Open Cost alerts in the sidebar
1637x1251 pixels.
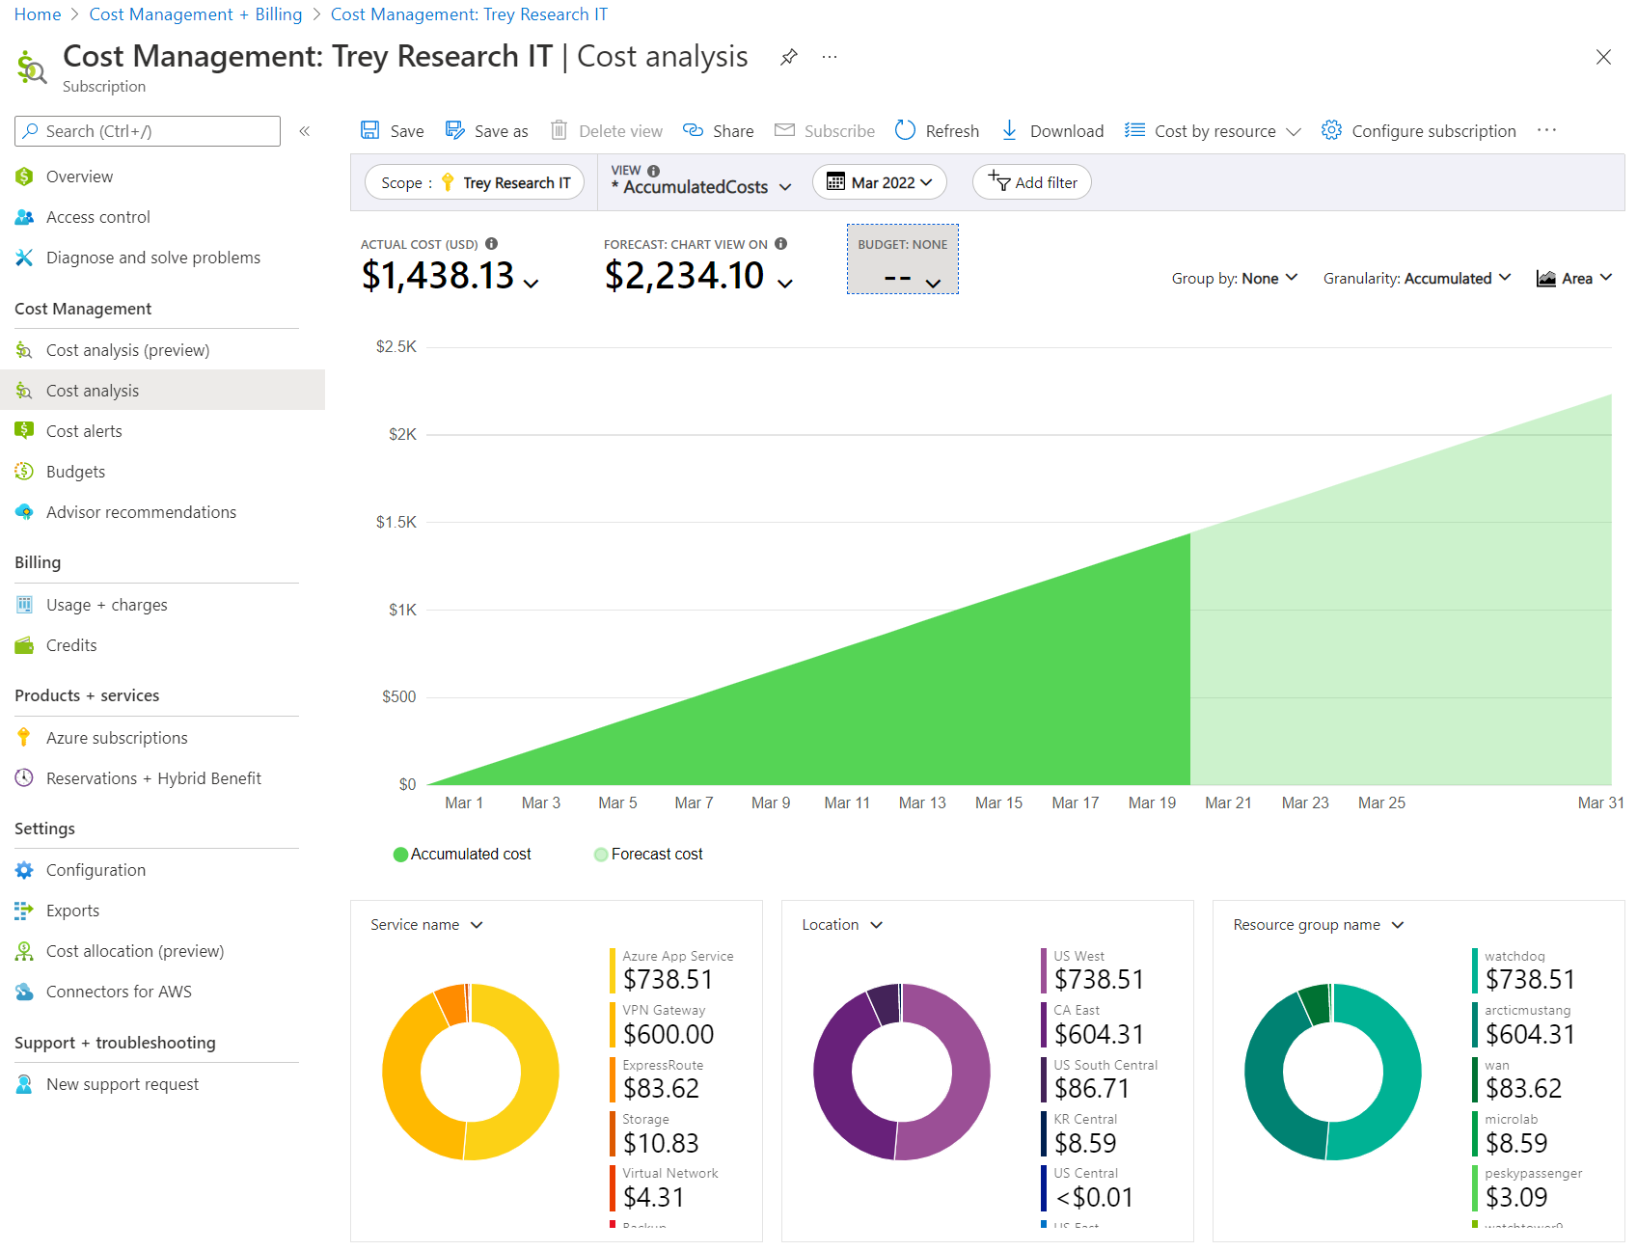tap(84, 431)
